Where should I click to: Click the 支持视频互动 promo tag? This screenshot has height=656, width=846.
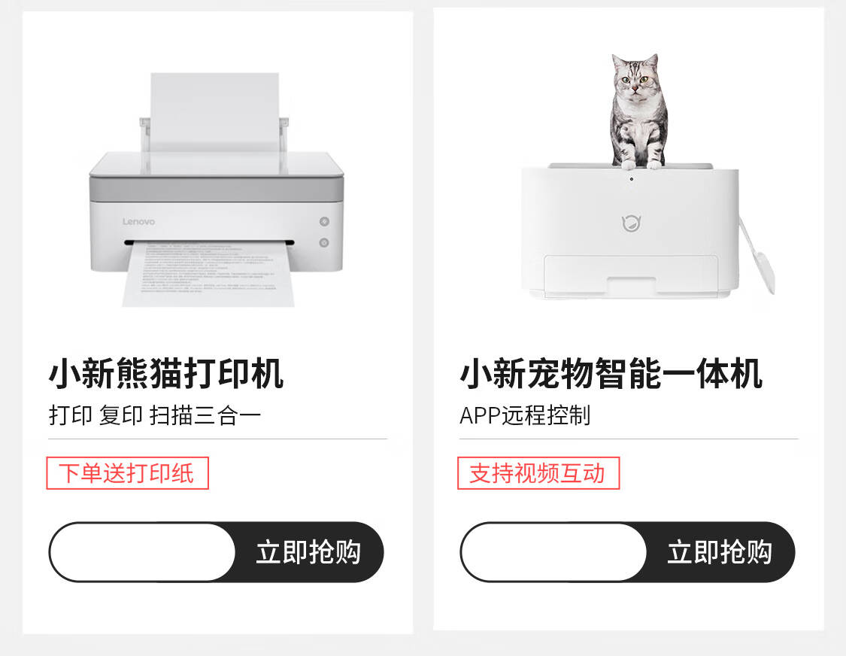pos(538,473)
